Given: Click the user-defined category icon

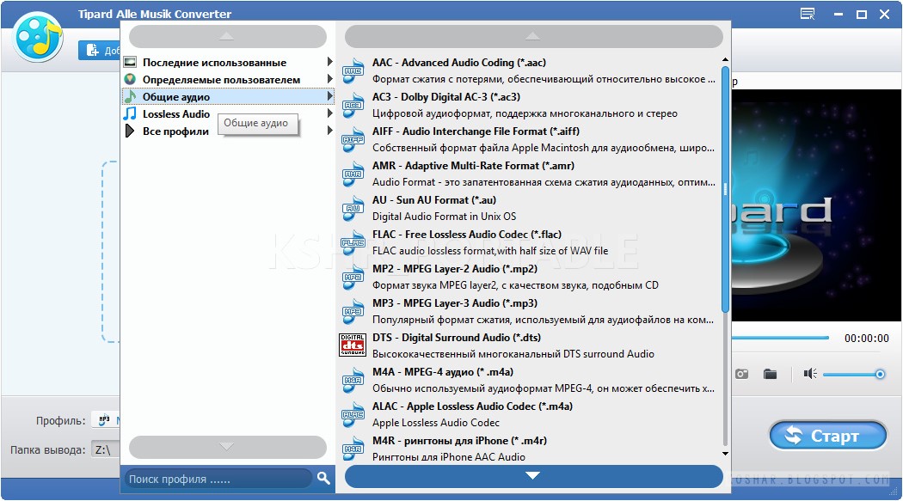Looking at the screenshot, I should [x=130, y=79].
